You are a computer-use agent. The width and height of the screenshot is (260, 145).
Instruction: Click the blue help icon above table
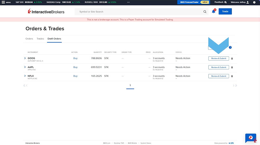point(230,47)
